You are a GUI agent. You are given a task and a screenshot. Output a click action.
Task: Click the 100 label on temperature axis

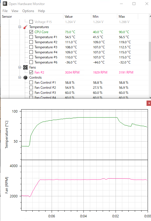(15, 111)
